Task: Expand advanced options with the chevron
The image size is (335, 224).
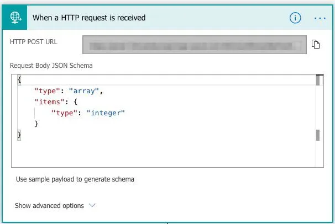Action: (x=92, y=205)
